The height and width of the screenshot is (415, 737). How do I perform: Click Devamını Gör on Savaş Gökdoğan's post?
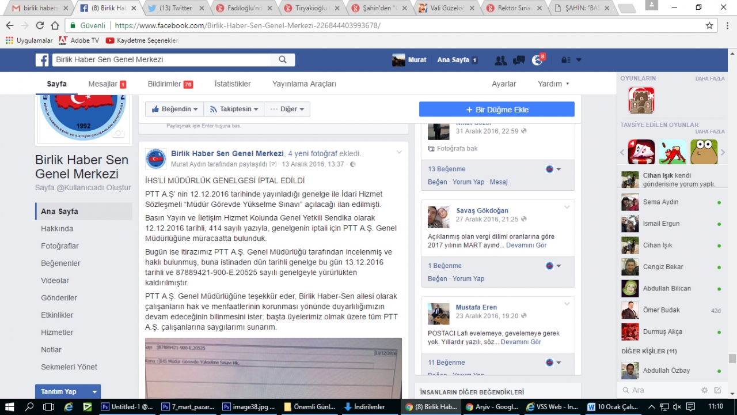coord(526,245)
